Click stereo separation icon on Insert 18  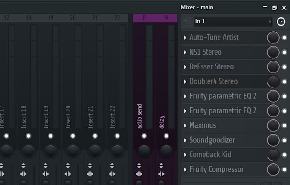point(23,174)
